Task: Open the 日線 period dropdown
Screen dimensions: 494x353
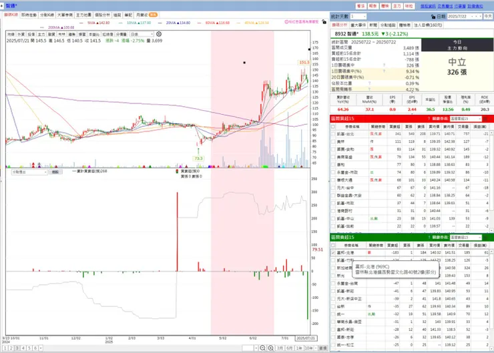Action: [142, 34]
